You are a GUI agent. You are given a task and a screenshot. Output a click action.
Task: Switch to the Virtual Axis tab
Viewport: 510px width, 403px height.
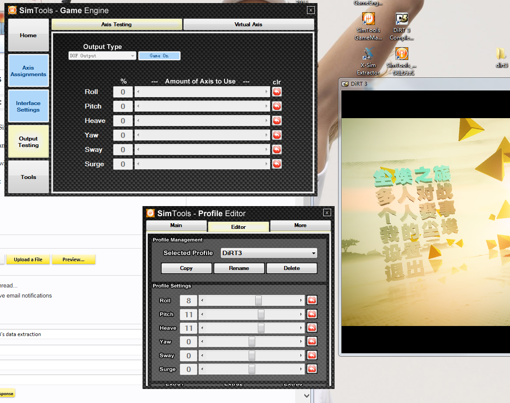pyautogui.click(x=249, y=25)
